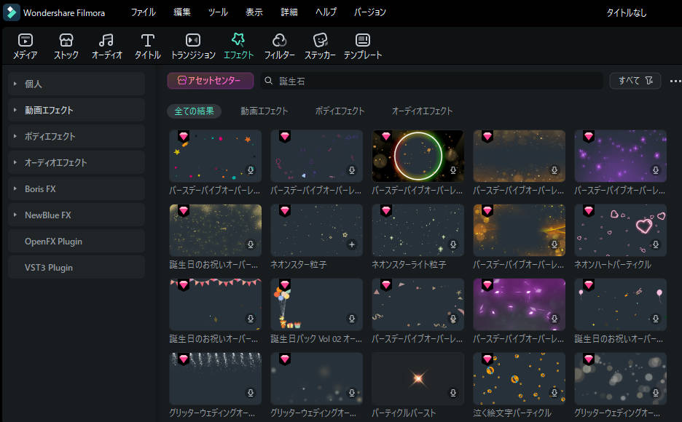682x422 pixels.
Task: Click the アセットセンター button
Action: [x=210, y=81]
